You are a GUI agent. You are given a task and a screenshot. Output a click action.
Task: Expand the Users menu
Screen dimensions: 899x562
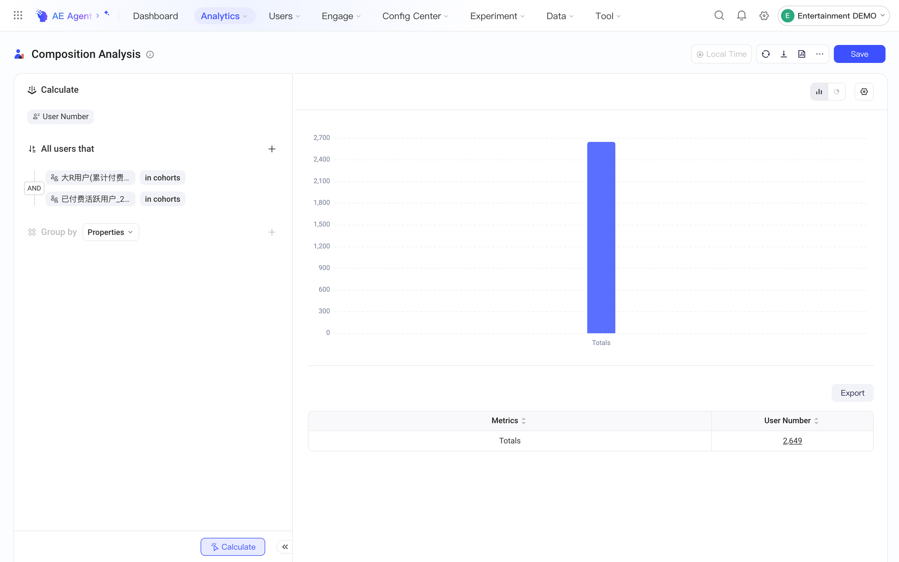(284, 16)
